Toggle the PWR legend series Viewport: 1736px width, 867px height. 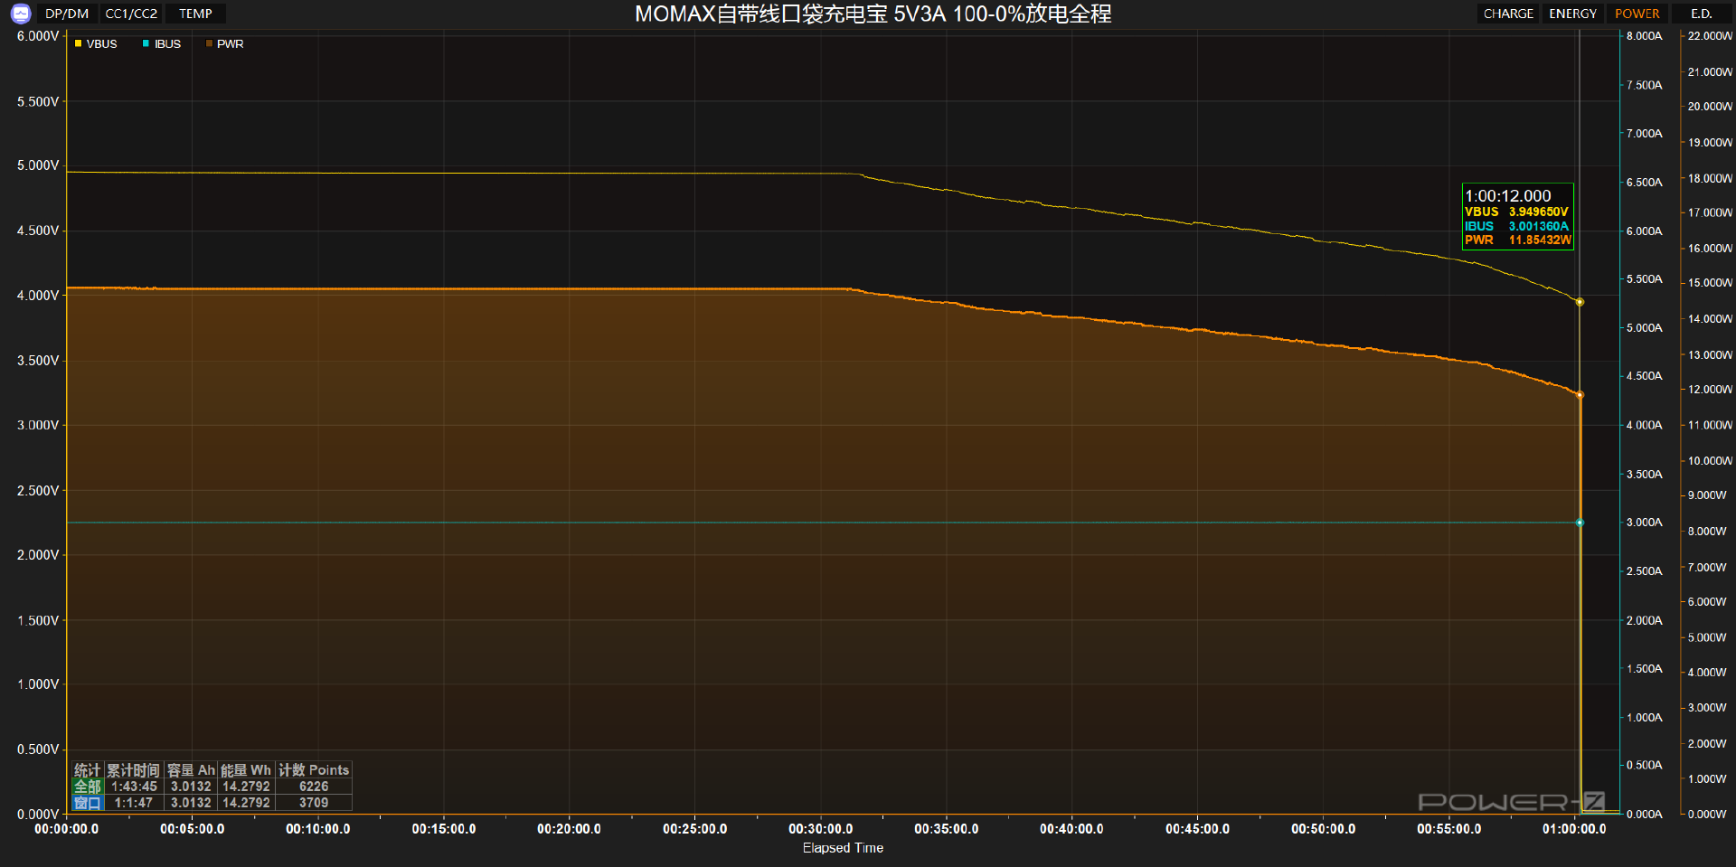click(x=224, y=43)
